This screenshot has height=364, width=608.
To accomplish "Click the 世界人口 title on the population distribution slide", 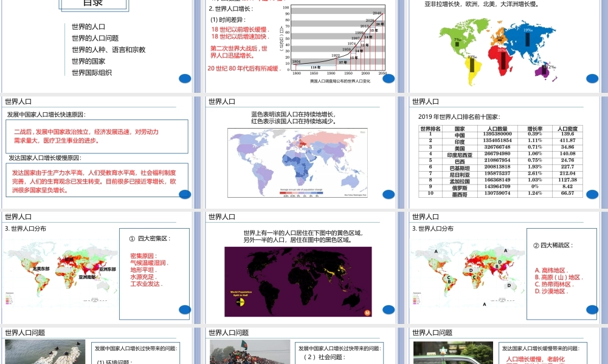I will (x=18, y=215).
